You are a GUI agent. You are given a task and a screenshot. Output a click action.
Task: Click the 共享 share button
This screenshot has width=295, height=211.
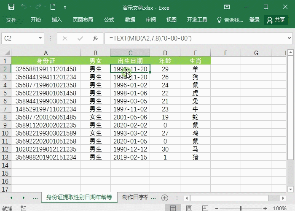[x=276, y=20]
